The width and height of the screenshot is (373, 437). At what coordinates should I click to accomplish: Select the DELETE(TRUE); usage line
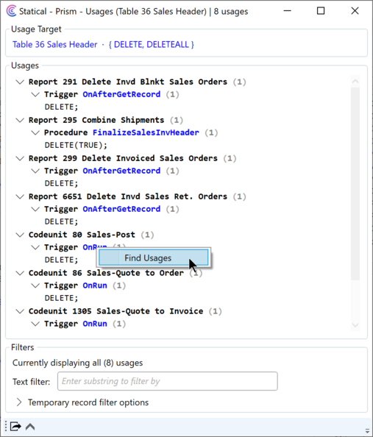(76, 145)
